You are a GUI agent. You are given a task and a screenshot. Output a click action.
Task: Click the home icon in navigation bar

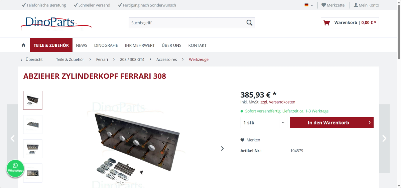23,45
